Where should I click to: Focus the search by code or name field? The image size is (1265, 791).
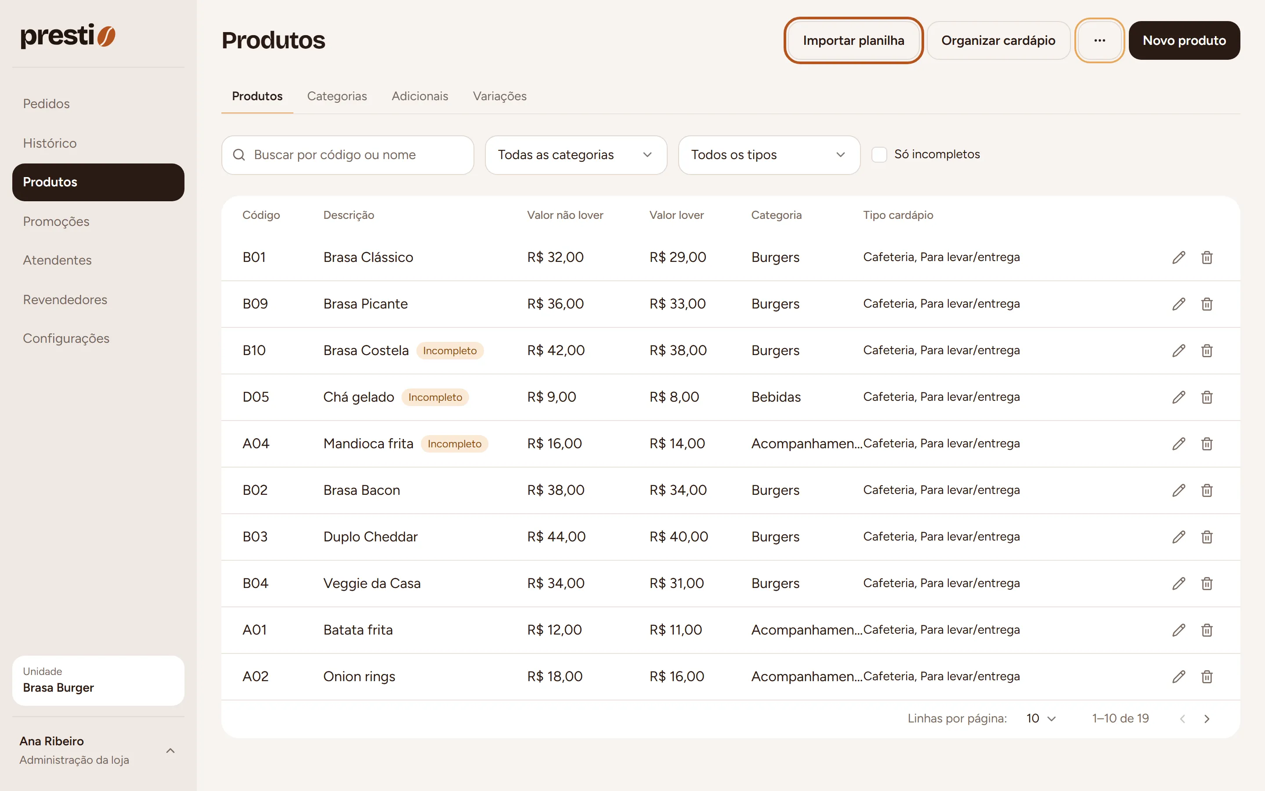[347, 155]
